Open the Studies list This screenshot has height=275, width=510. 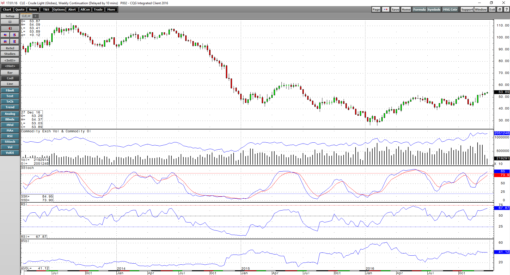pos(10,54)
